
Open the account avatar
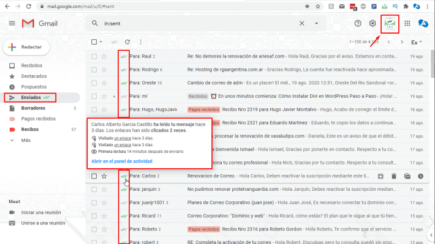point(423,23)
